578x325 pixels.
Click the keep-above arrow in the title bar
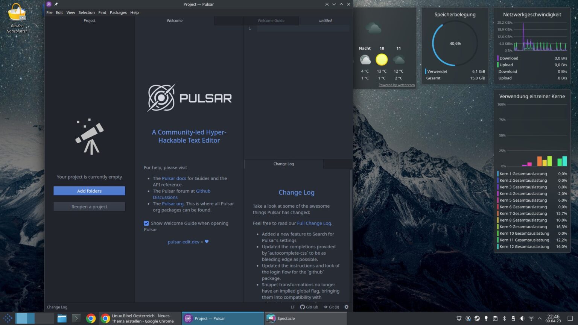click(x=327, y=4)
